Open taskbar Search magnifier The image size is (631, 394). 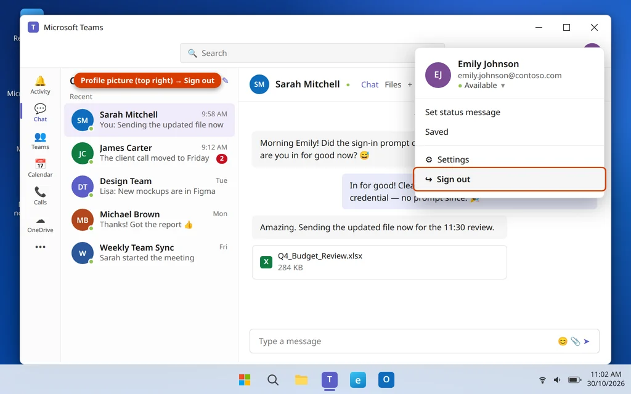(x=273, y=379)
